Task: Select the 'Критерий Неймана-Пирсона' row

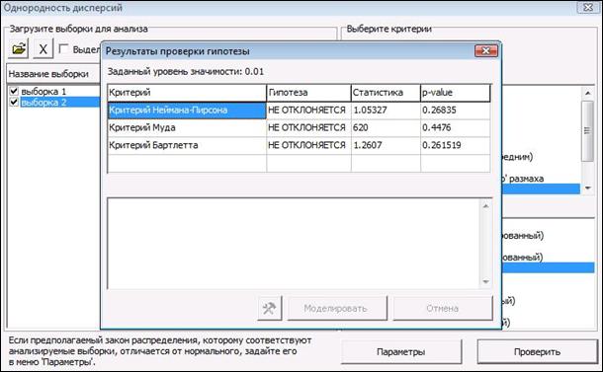Action: [x=187, y=111]
